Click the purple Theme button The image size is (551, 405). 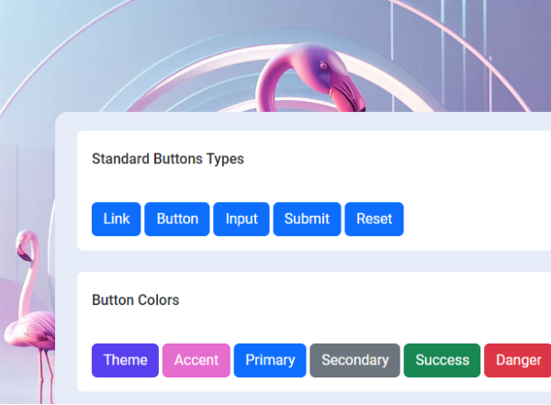[125, 360]
